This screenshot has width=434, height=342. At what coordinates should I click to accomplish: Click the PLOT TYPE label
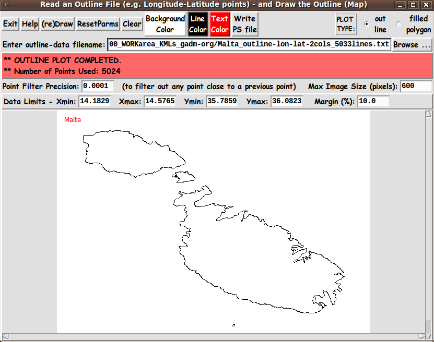(x=346, y=24)
